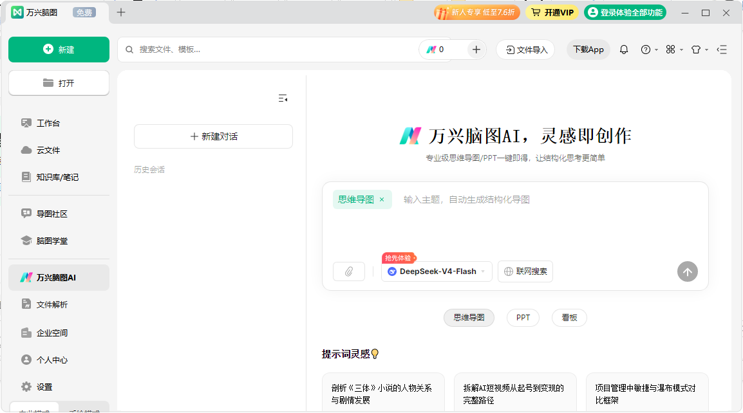Select the 看板 mode chip
Image resolution: width=743 pixels, height=413 pixels.
(569, 317)
